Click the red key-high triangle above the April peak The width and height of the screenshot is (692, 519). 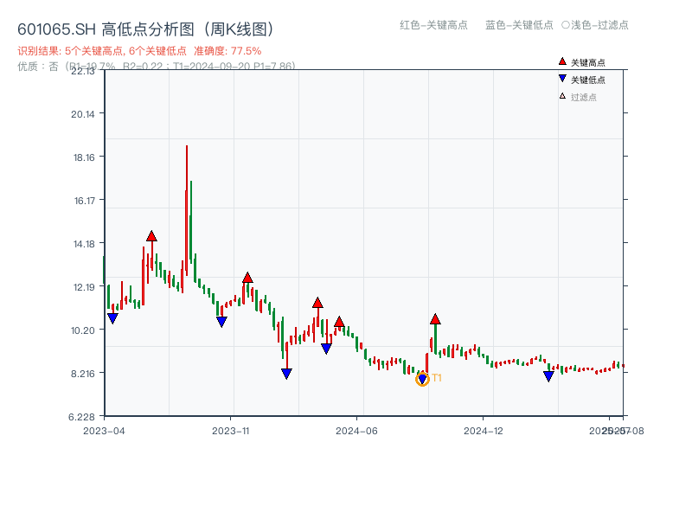coord(151,234)
